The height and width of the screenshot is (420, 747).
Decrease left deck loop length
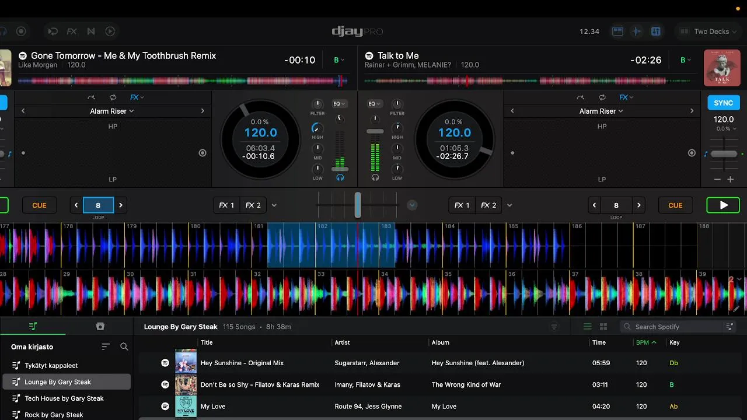coord(76,205)
